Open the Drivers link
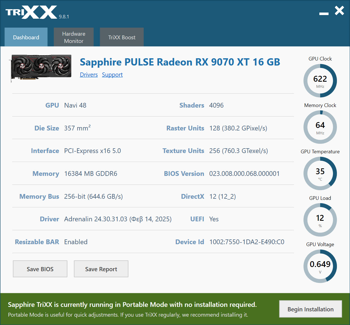The width and height of the screenshot is (350, 325). [89, 75]
